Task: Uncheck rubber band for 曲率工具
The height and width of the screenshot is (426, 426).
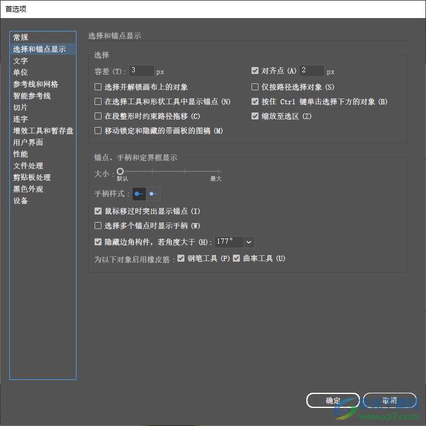Action: point(236,258)
